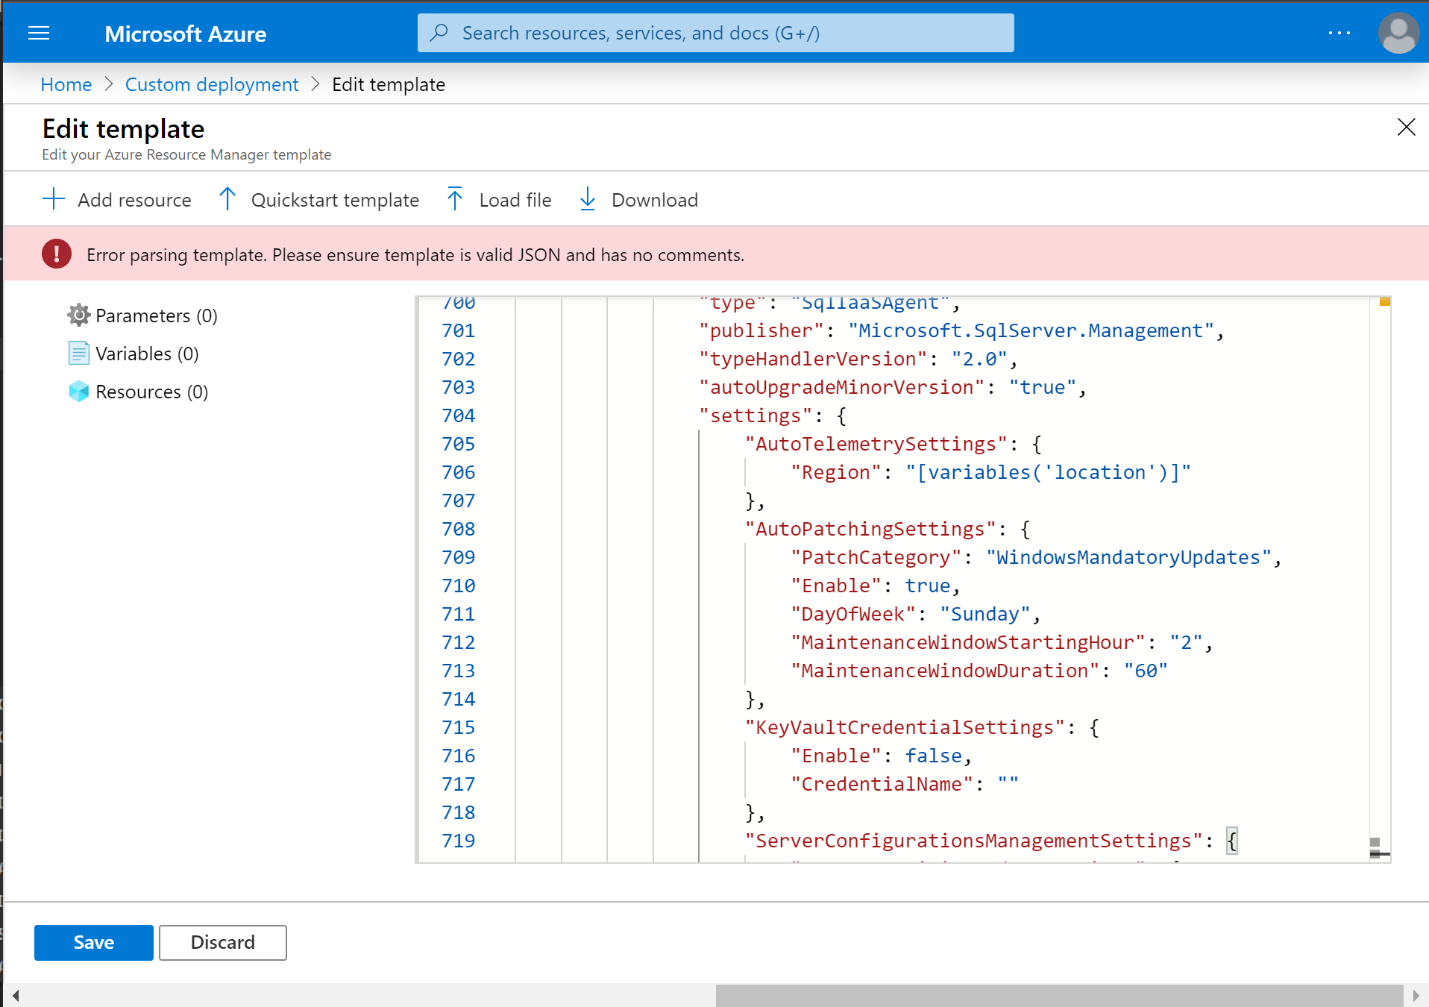Screen dimensions: 1429x1007
Task: Click the Resources cube icon
Action: tap(78, 391)
